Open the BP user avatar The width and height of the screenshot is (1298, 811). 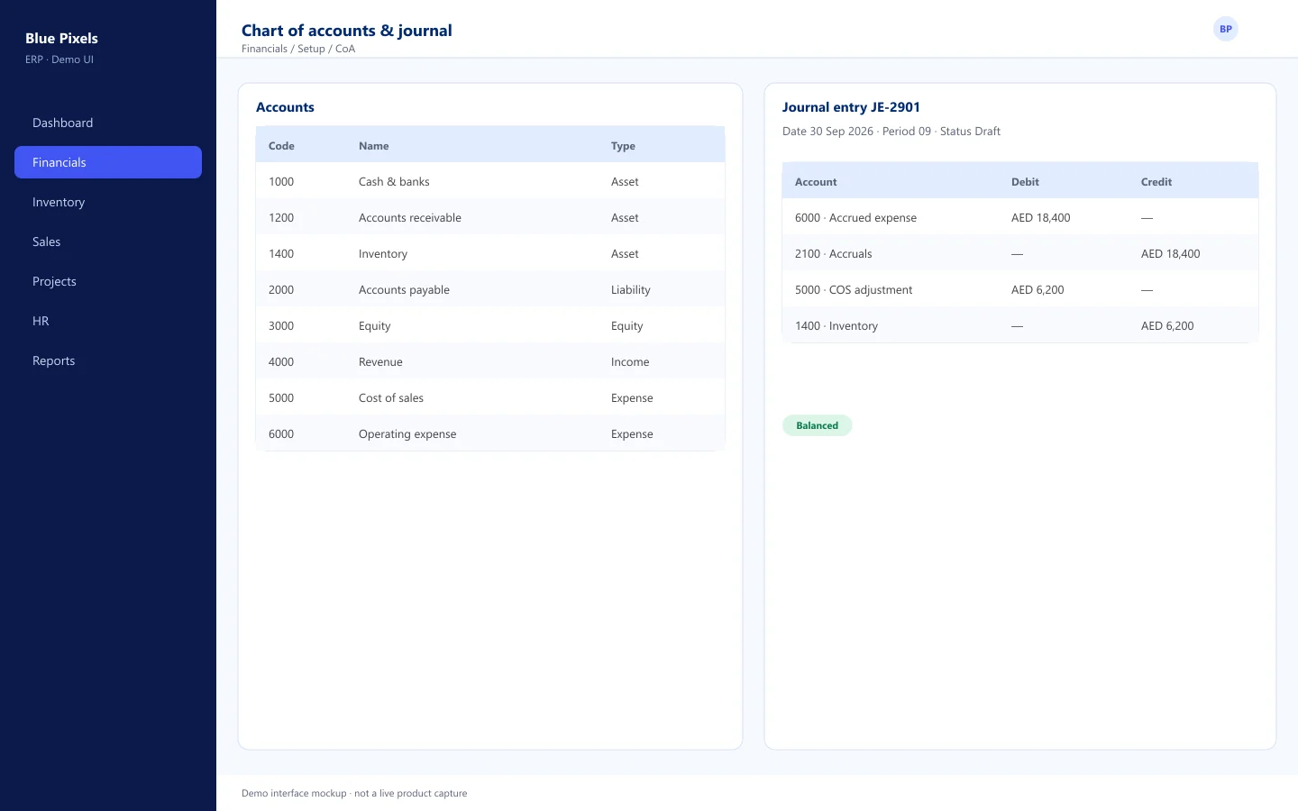[x=1225, y=29]
